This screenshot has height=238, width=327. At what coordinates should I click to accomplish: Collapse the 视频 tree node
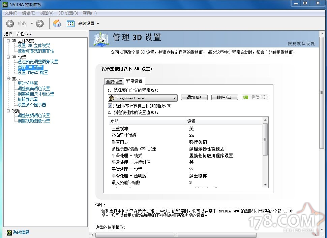8,110
